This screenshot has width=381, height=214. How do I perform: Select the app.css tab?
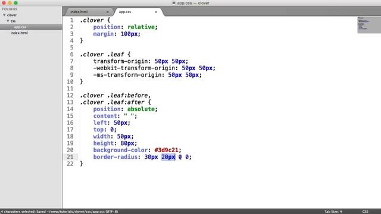point(125,12)
